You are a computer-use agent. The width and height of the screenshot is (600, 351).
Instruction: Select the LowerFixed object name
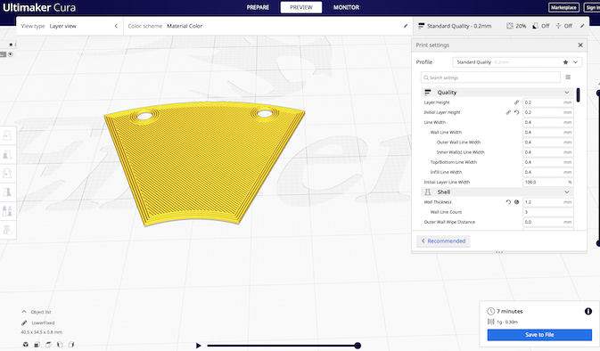click(43, 322)
